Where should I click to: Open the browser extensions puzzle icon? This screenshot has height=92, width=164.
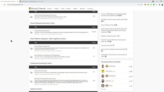(159, 5)
